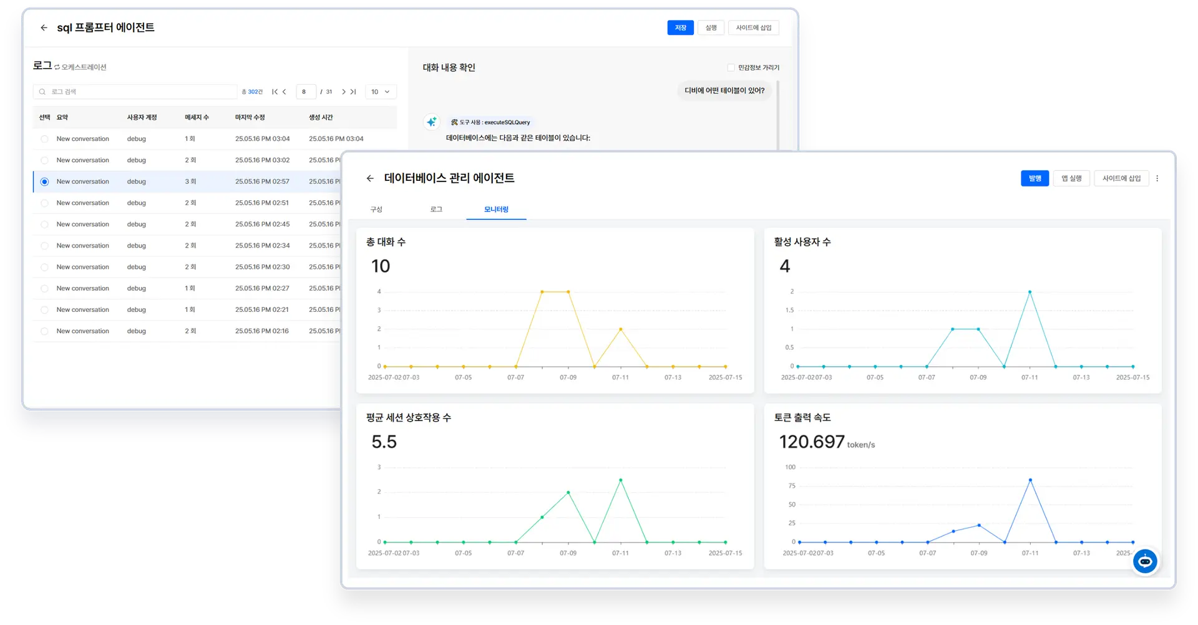Open the rows-per-page dropdown showing 10
The height and width of the screenshot is (625, 1198).
381,92
